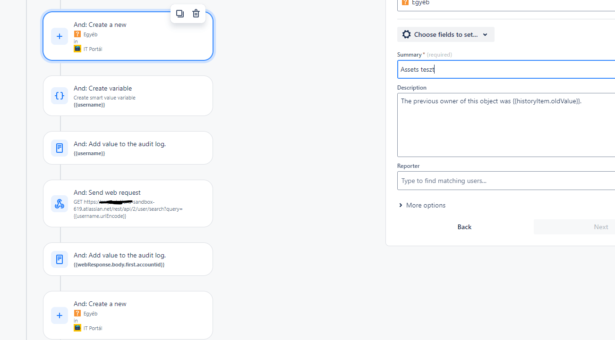Click the Back button
This screenshot has height=340, width=615.
pos(464,227)
